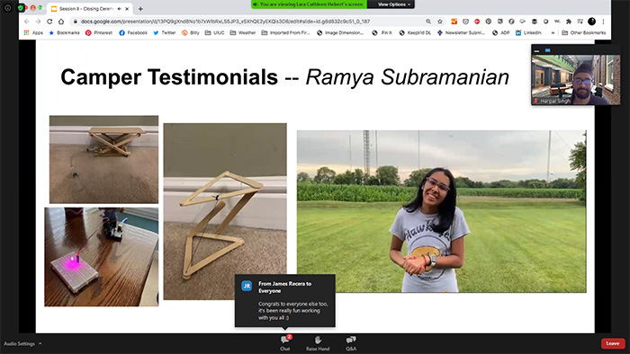
Task: Click the zoom magnifier in address bar
Action: pyautogui.click(x=428, y=22)
